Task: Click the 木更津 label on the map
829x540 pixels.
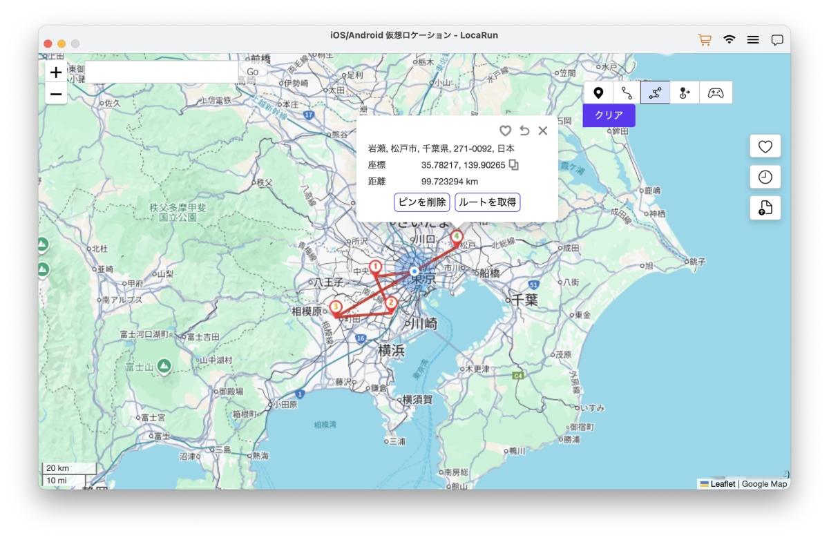Action: [477, 369]
